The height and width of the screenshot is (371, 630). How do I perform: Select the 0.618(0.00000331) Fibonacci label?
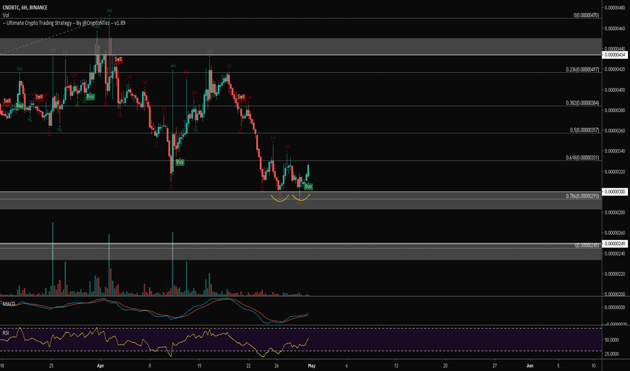[583, 158]
